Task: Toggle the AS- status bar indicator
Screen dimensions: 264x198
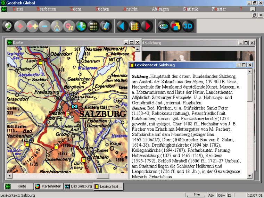Action: 212,195
